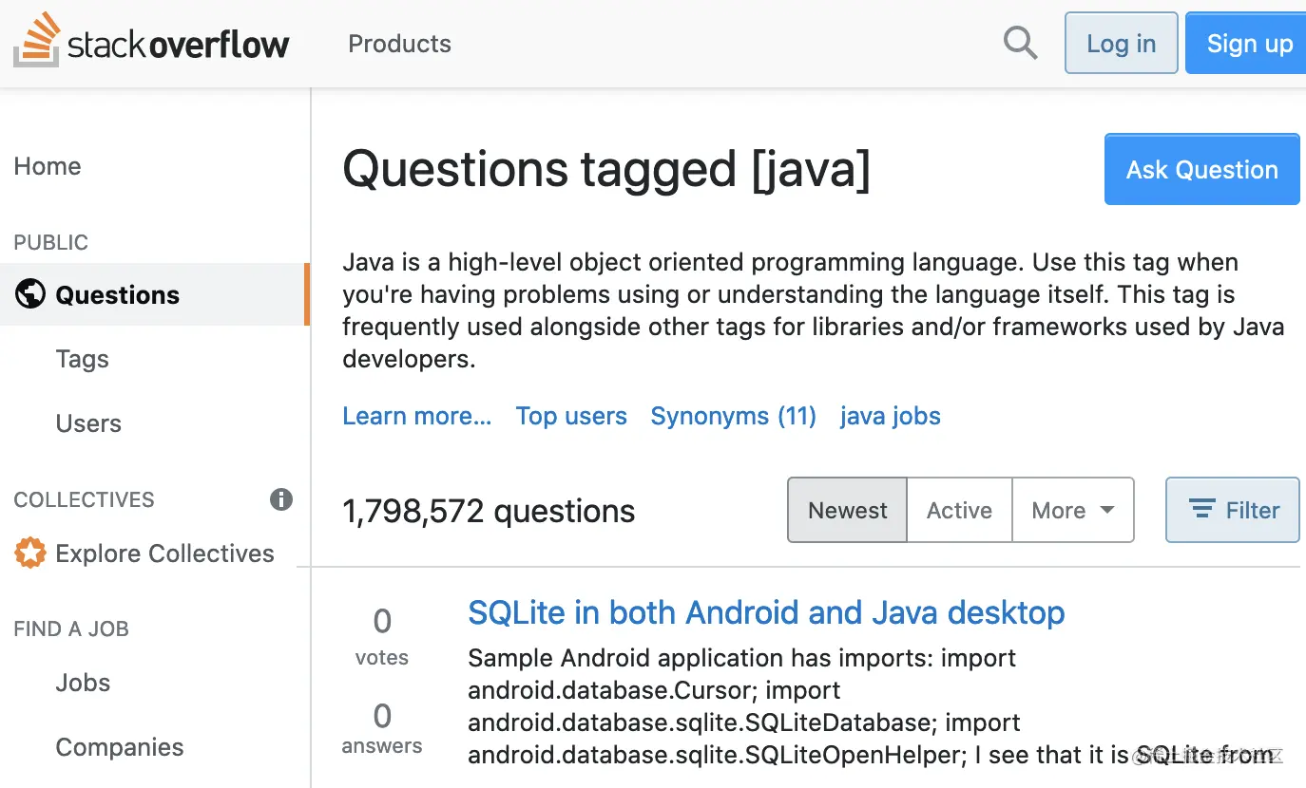Open the SQLite Android and Java desktop question
The image size is (1306, 788).
(765, 612)
